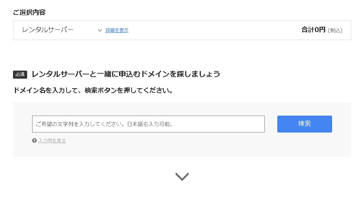360x205 pixels.
Task: Click the 0円 total amount
Action: click(320, 30)
